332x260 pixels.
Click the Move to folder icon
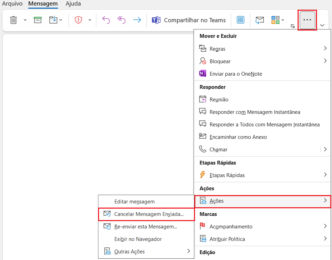[x=53, y=20]
